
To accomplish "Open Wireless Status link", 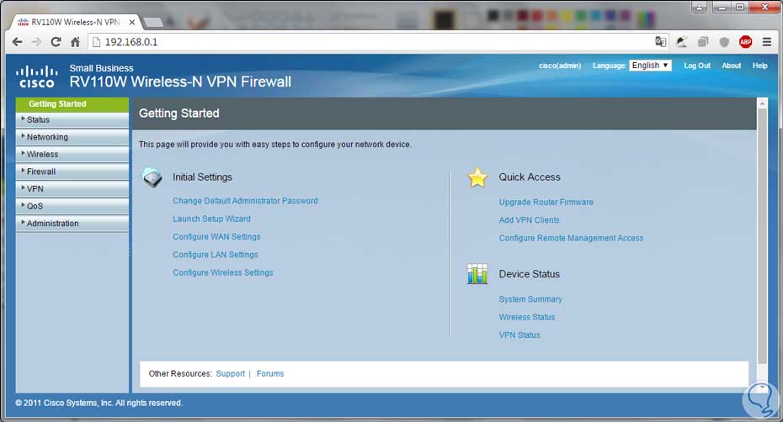I will [x=527, y=317].
